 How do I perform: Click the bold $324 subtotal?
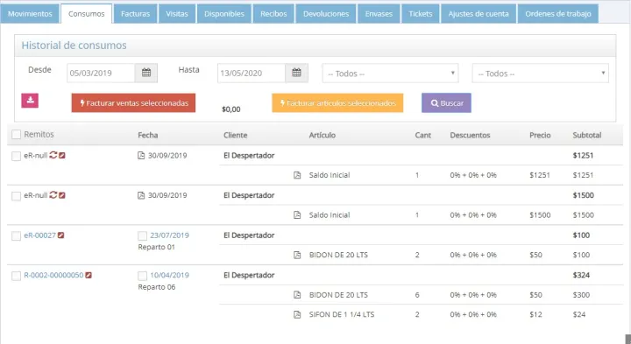(581, 275)
